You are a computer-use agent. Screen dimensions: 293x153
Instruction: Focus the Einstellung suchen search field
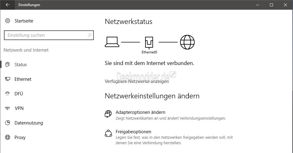[49, 35]
